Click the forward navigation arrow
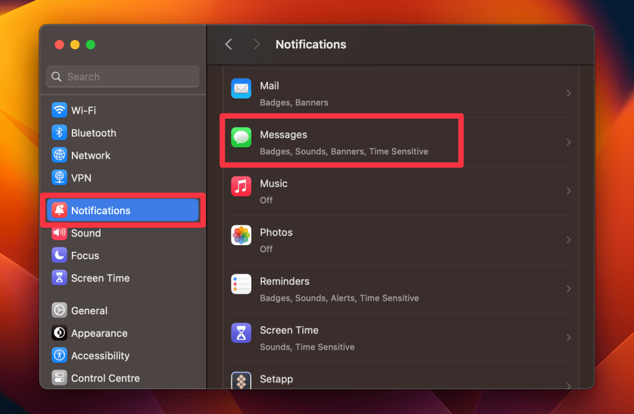The image size is (634, 414). point(256,45)
